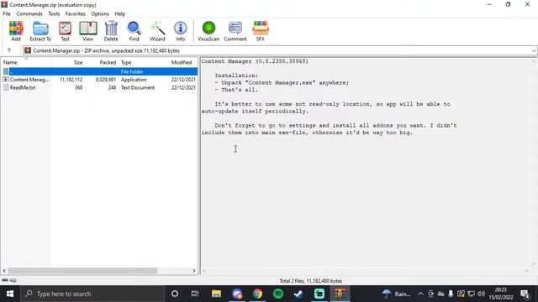Open Spotify from taskbar
Viewport: 538px width, 302px height.
(278, 294)
